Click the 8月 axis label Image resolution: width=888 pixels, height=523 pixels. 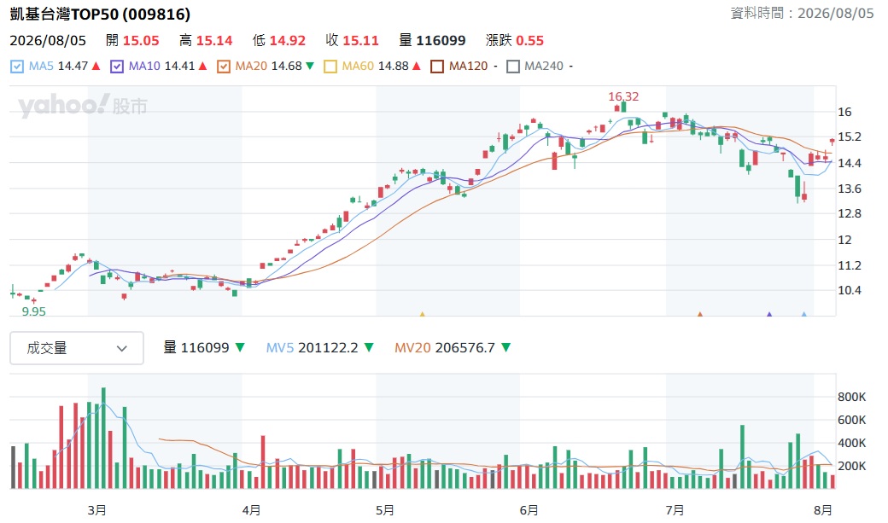coord(822,510)
